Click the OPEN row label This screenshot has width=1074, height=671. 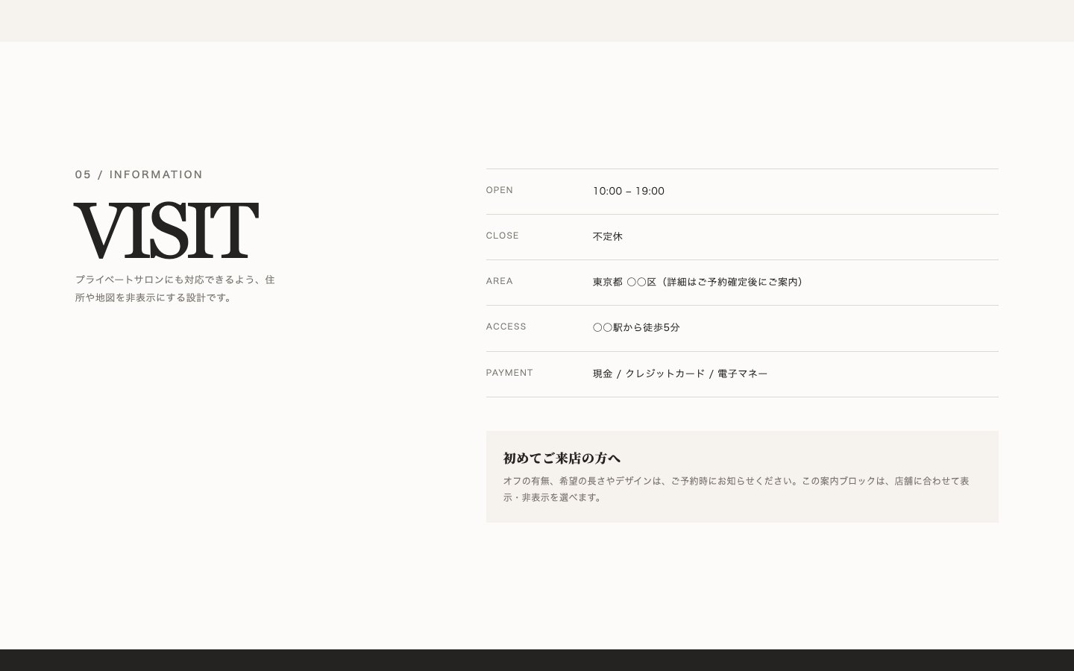click(500, 190)
